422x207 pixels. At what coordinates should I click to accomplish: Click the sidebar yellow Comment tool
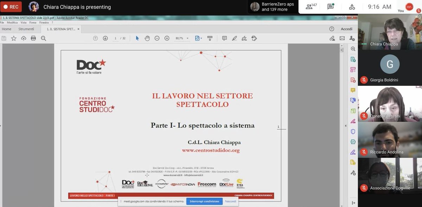(353, 90)
